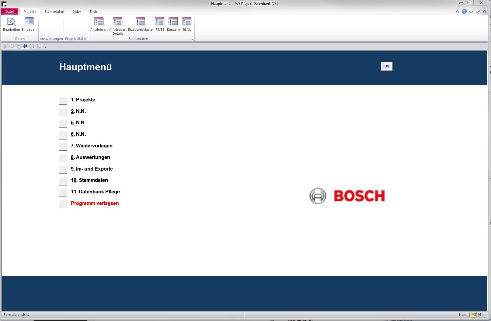Switch to form view in status bar

click(474, 315)
